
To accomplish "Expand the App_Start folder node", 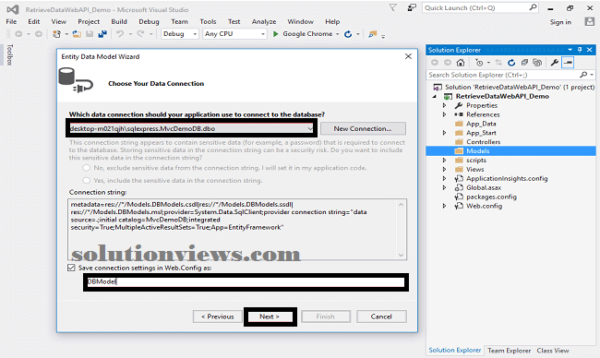I will pos(444,133).
